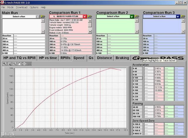The image size is (188, 138).
Task: Toggle the chart grid lines tool
Action: [x=29, y=64]
